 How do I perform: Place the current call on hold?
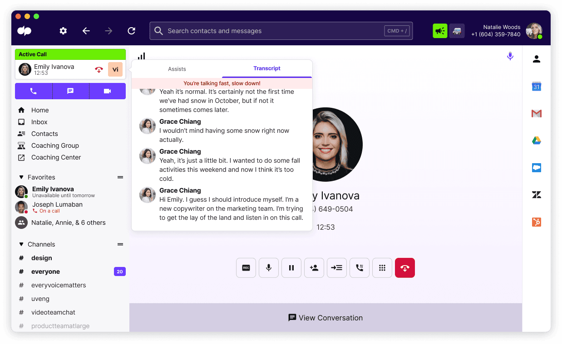[x=291, y=267]
